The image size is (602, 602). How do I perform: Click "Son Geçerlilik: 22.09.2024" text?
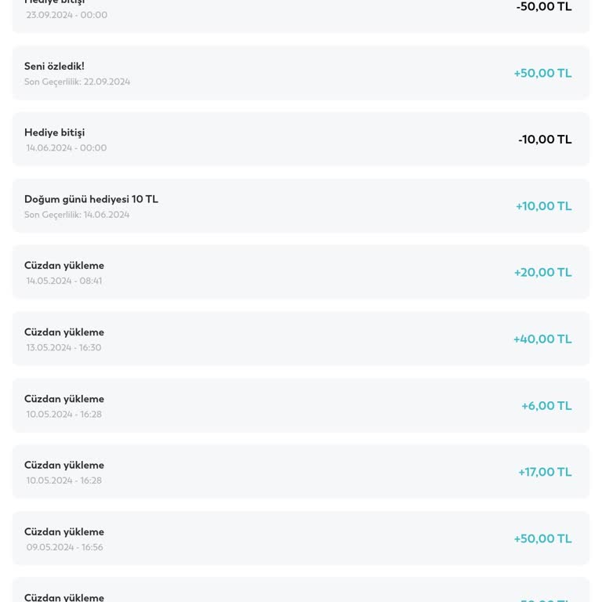click(77, 82)
